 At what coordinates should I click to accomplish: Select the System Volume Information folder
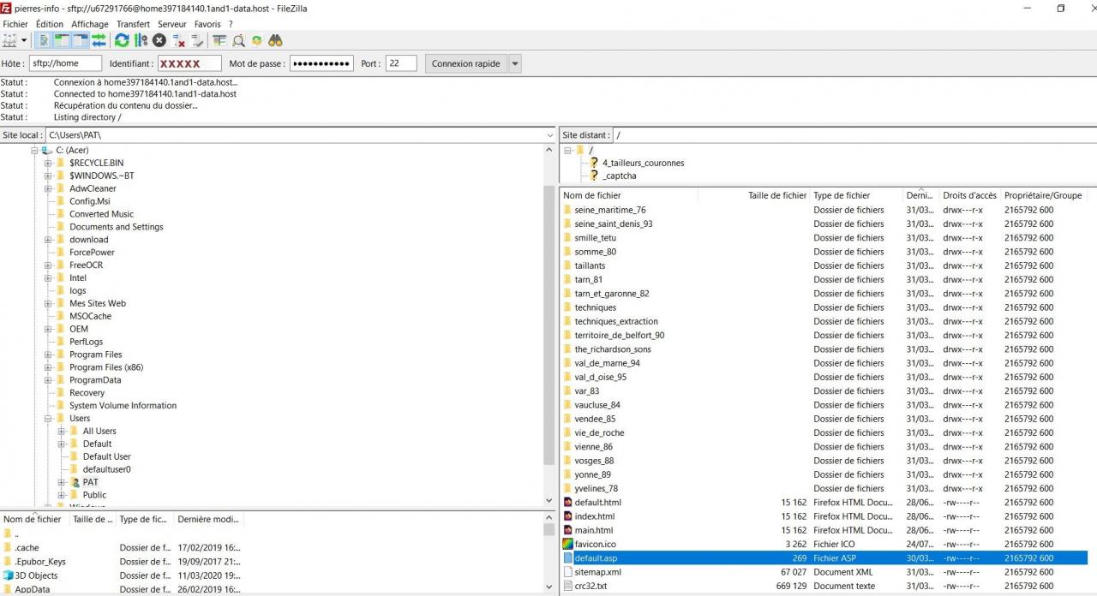point(123,406)
